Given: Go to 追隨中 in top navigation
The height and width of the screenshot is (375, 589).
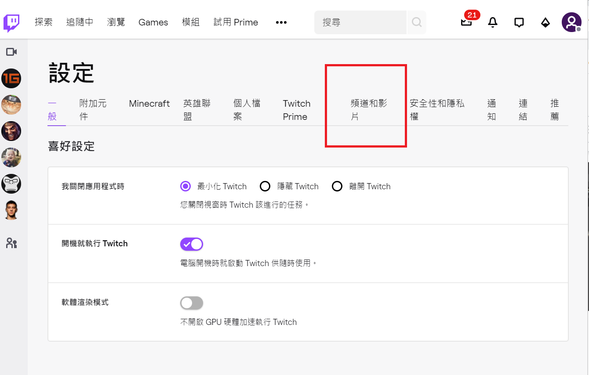Looking at the screenshot, I should click(80, 22).
